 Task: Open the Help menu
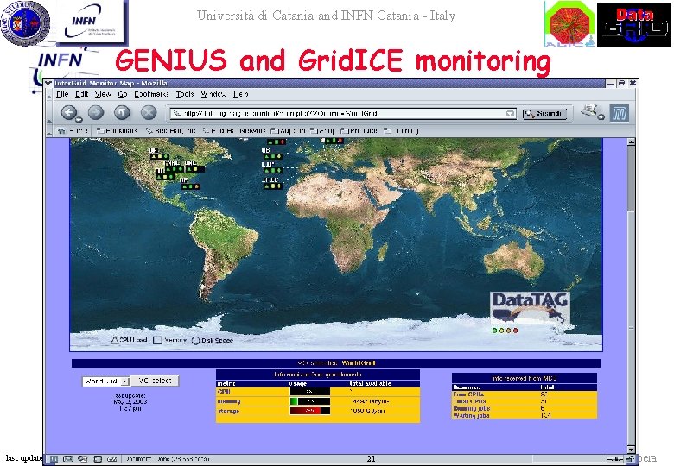click(x=241, y=94)
